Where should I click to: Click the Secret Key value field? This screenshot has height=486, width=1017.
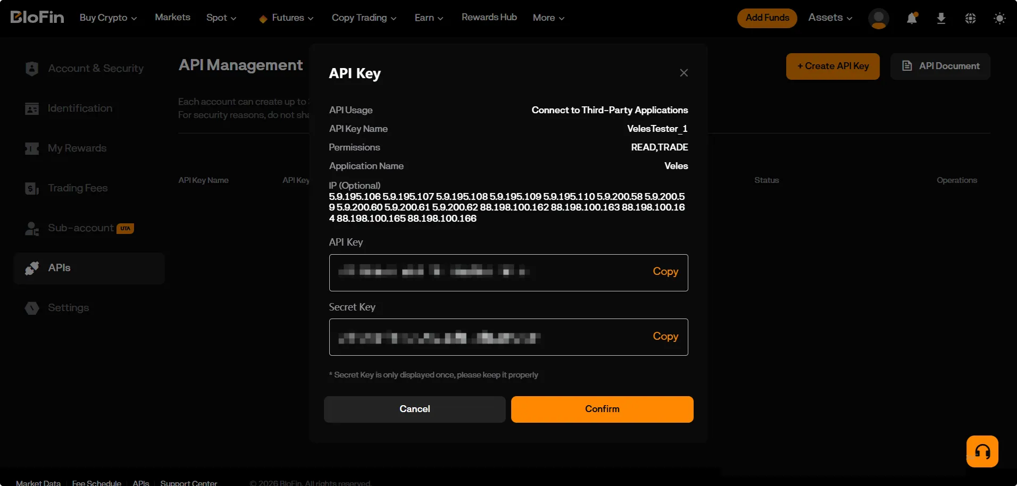click(508, 337)
